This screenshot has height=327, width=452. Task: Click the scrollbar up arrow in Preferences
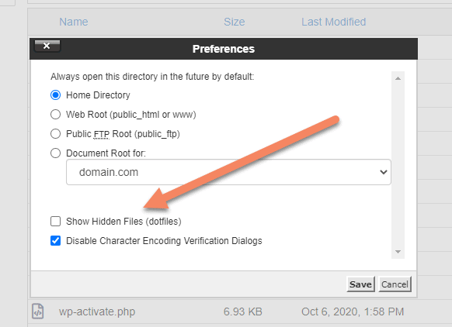[x=398, y=78]
